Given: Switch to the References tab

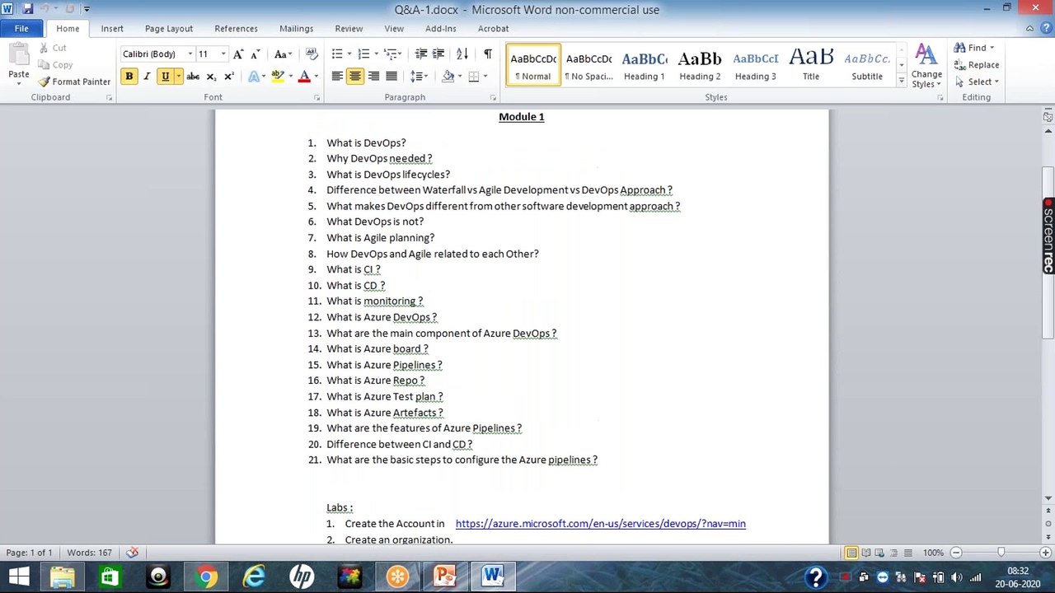Looking at the screenshot, I should pyautogui.click(x=236, y=29).
